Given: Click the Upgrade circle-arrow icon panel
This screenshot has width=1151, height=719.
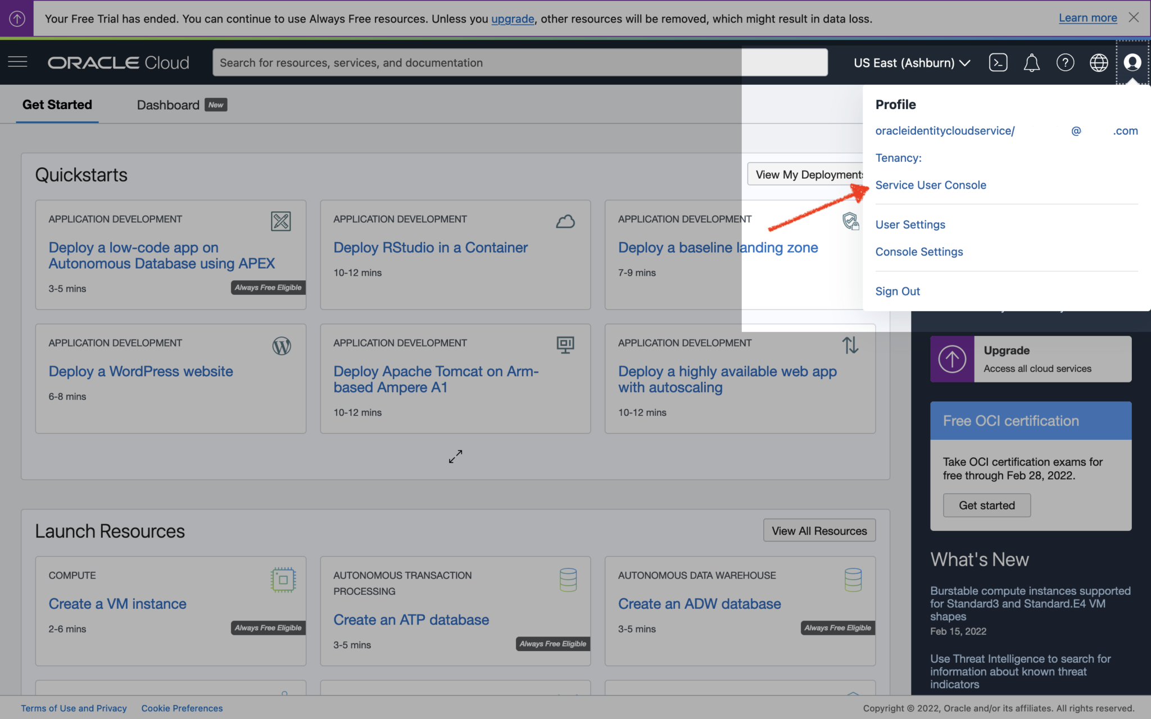Looking at the screenshot, I should 952,359.
